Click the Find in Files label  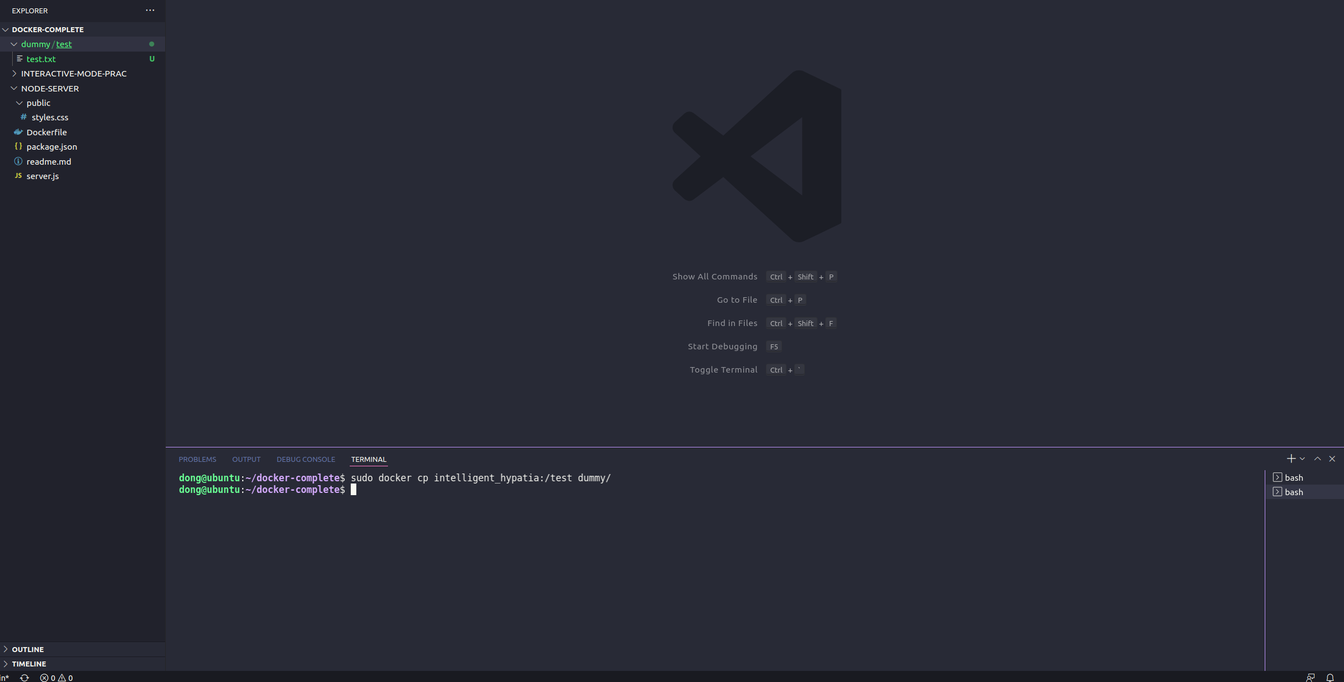732,323
